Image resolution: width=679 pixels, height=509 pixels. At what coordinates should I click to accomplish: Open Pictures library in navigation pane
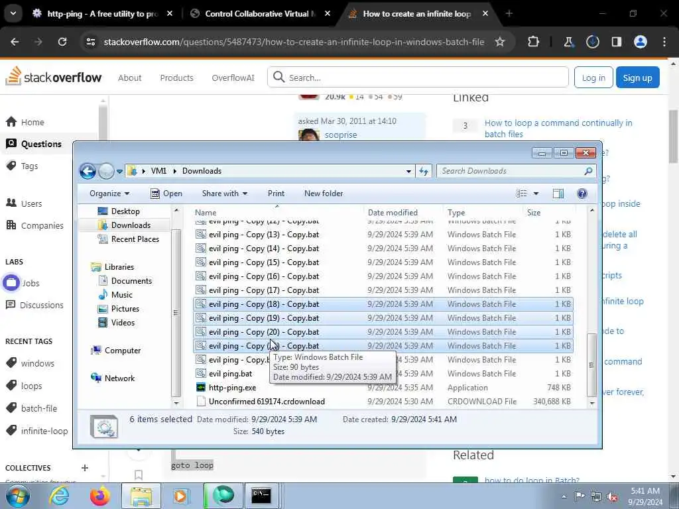pyautogui.click(x=119, y=309)
